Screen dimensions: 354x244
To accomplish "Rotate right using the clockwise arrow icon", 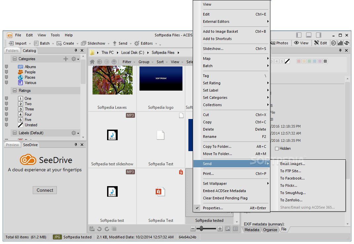I will point(107,229).
